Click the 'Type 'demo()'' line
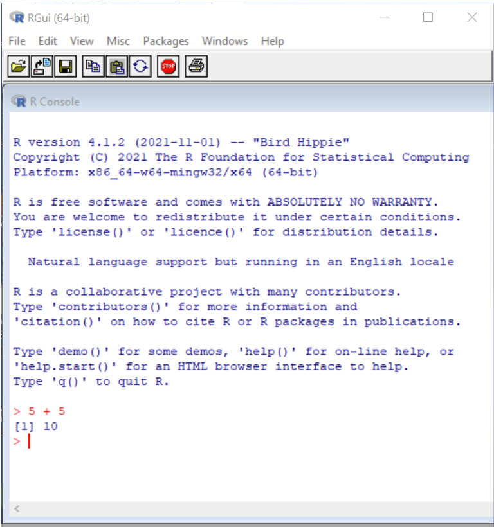This screenshot has width=494, height=527. click(233, 352)
